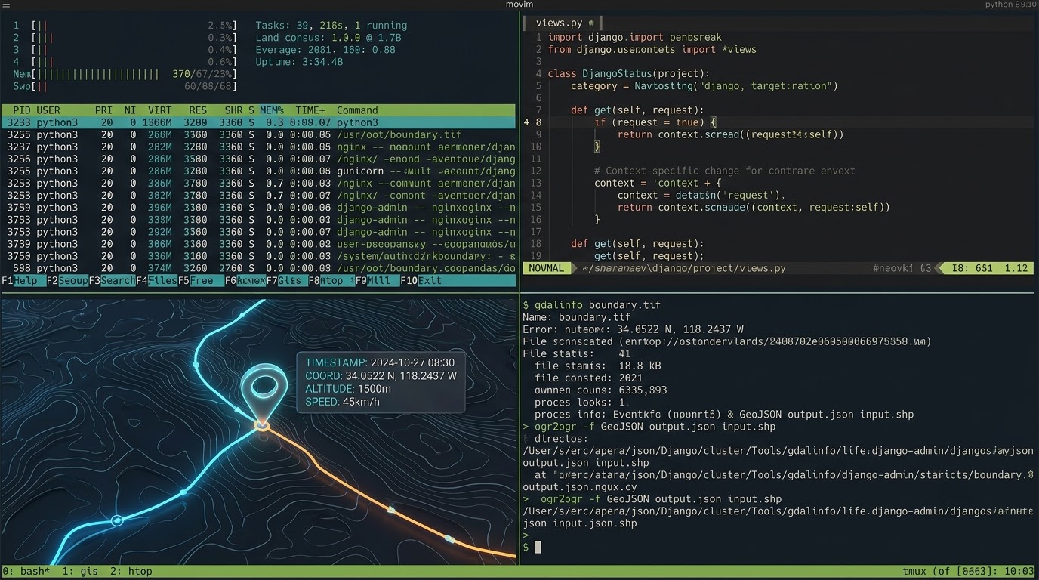Image resolution: width=1039 pixels, height=580 pixels.
Task: Click the USER column header in htop
Action: (x=48, y=110)
